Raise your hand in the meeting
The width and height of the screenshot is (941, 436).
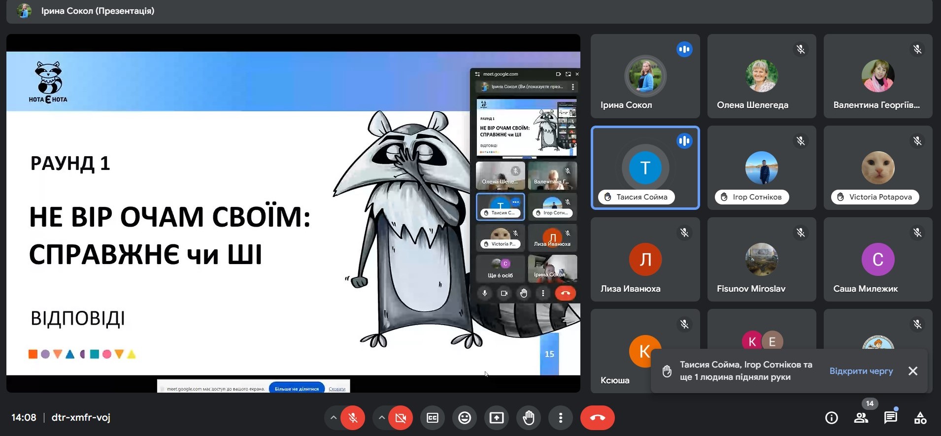pos(528,418)
